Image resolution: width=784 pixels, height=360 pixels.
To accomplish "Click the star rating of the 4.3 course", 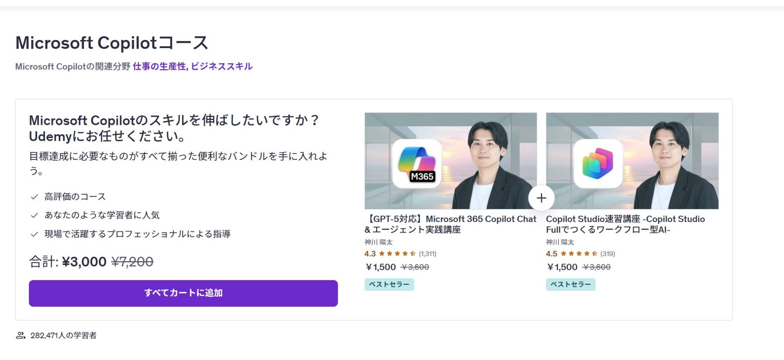I will coord(397,253).
